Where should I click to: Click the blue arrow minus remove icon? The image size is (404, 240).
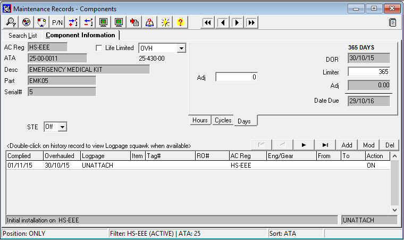tap(88, 22)
